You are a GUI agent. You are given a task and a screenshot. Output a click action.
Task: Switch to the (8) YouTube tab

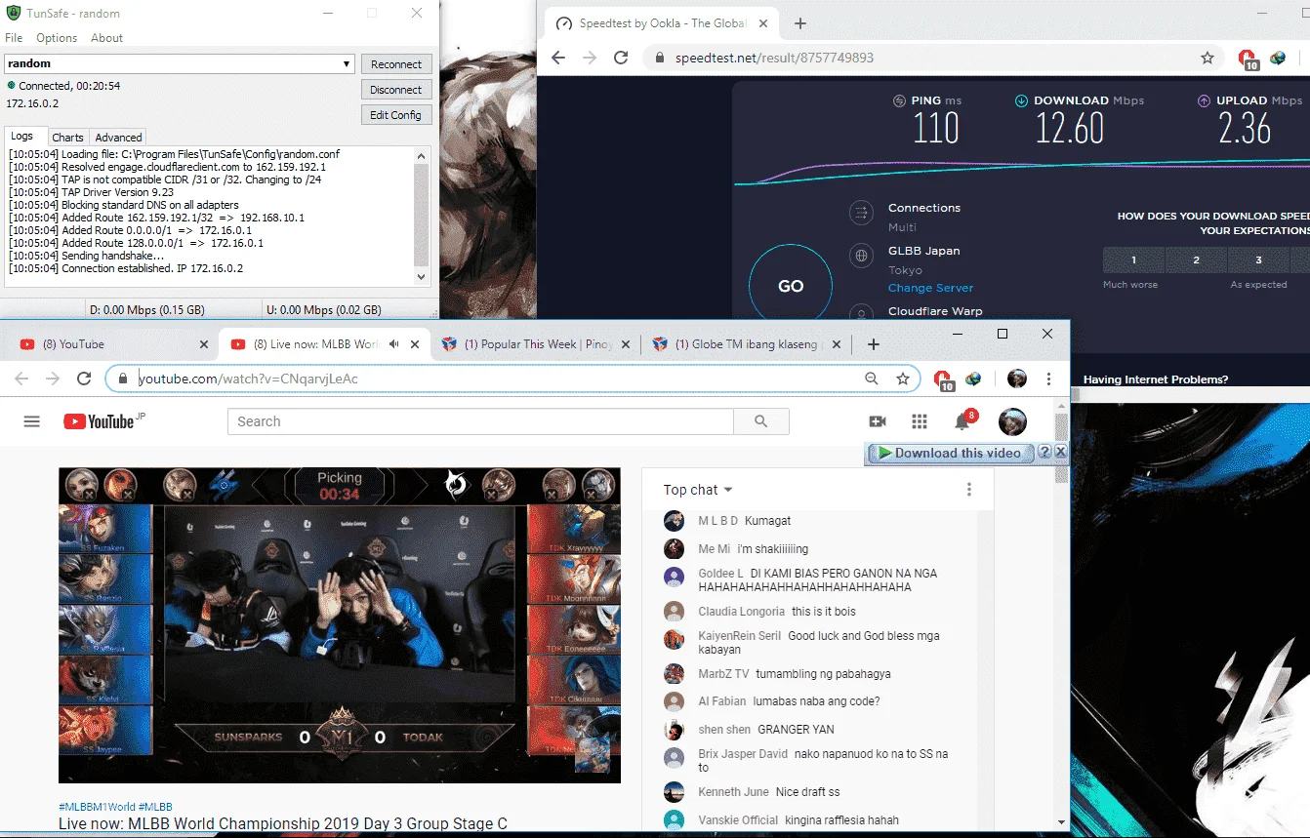coord(113,344)
